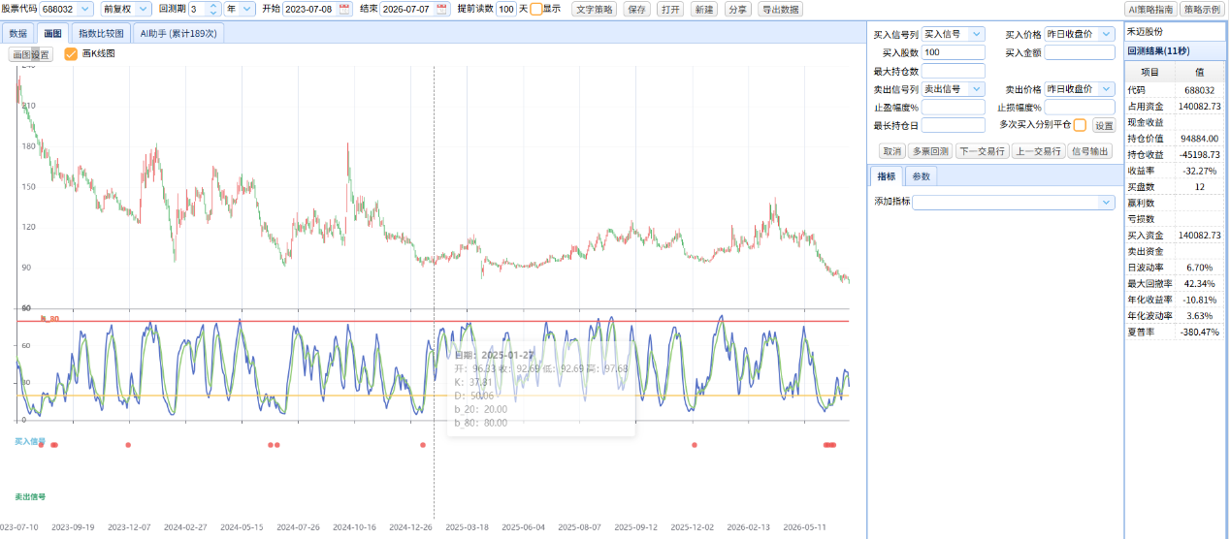This screenshot has height=539, width=1230.
Task: Click the 持仓收益 value -45198.73
Action: click(x=1200, y=154)
